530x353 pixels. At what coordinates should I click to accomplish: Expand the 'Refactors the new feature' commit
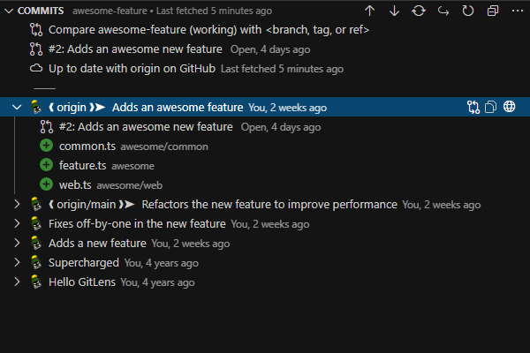(17, 205)
